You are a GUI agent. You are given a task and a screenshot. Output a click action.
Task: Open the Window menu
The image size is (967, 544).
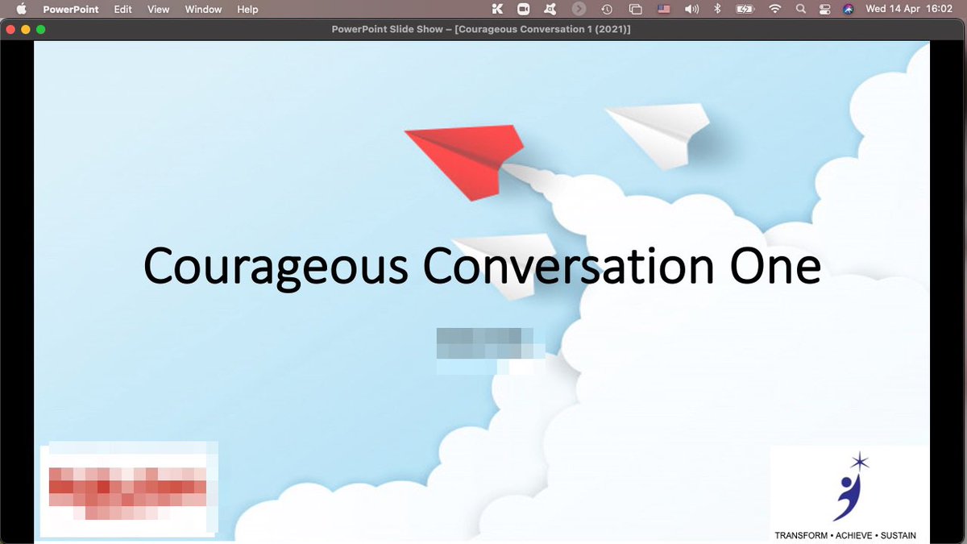(x=203, y=9)
